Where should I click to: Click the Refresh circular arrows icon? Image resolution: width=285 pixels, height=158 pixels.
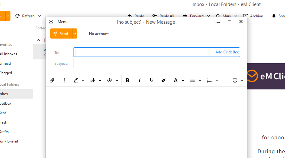(17, 16)
